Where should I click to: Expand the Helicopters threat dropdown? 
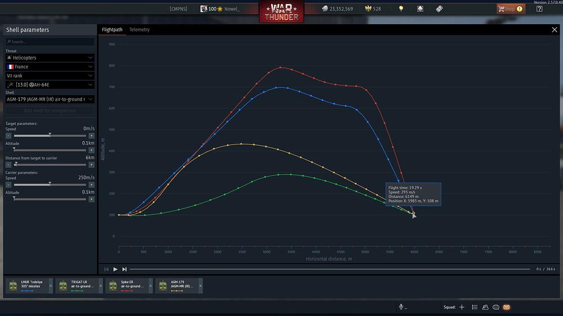(50, 58)
